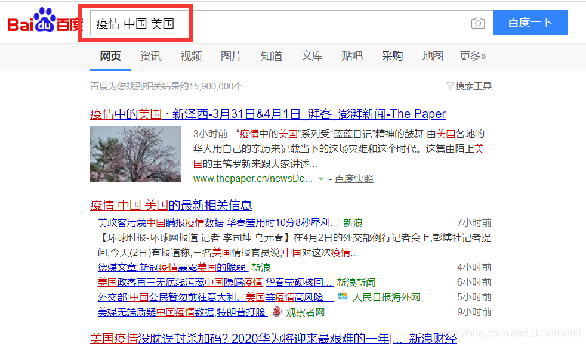Switch to the 视频 tab

coord(191,56)
